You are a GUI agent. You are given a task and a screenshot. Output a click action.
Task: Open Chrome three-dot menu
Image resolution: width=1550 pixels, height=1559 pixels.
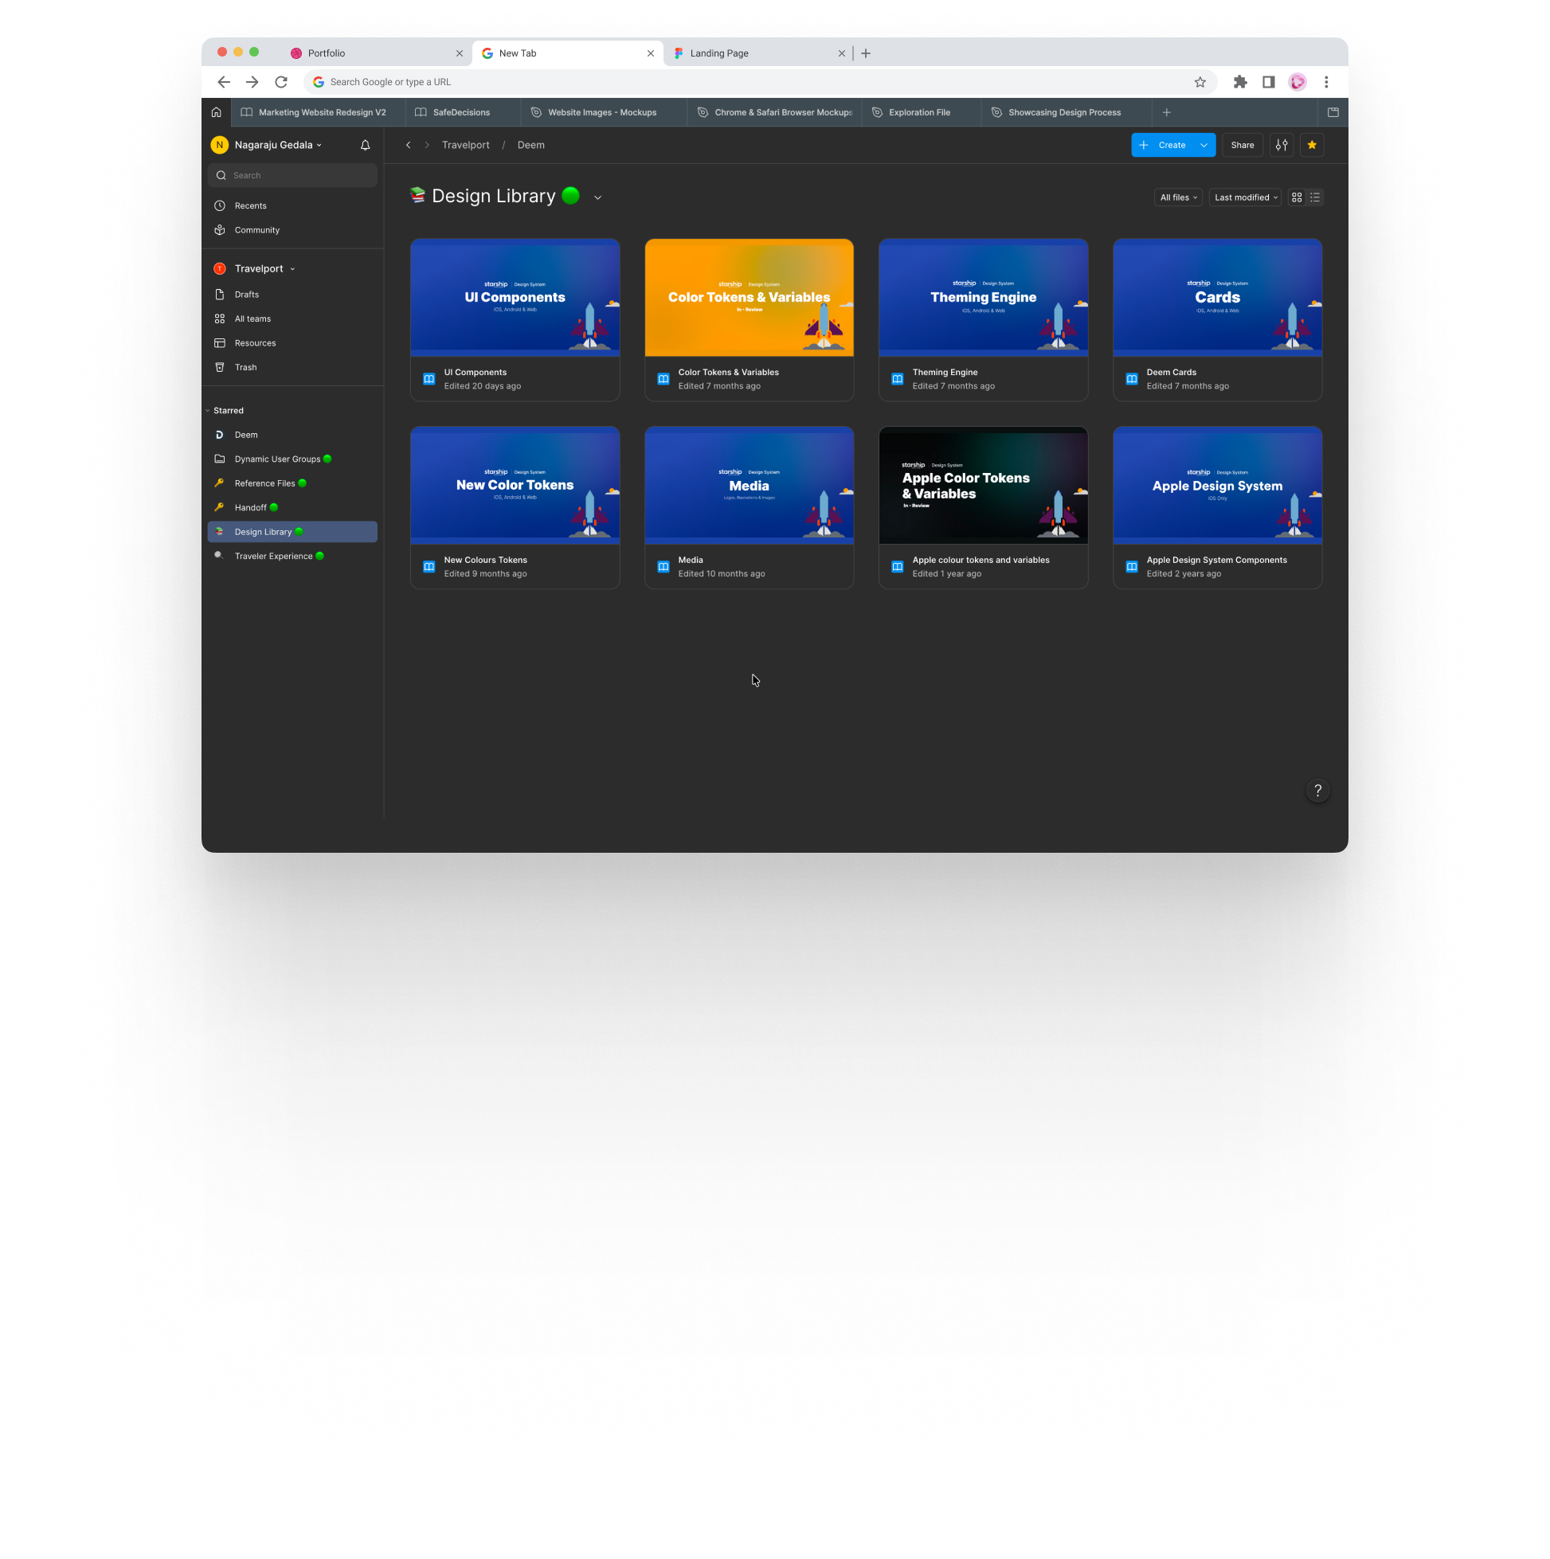[x=1326, y=82]
